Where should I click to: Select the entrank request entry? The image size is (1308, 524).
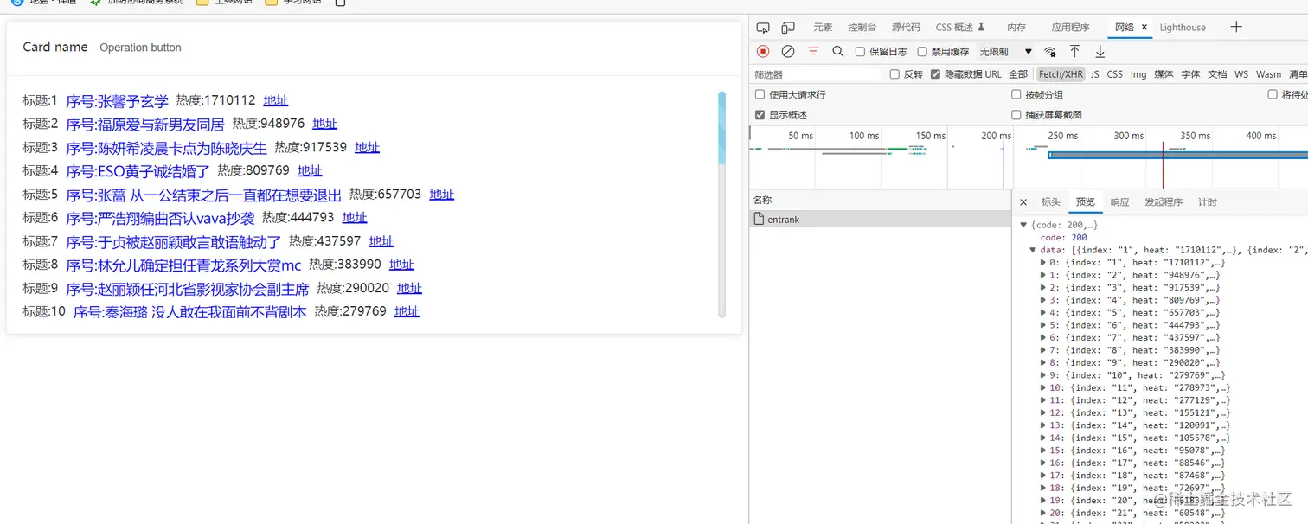point(879,220)
